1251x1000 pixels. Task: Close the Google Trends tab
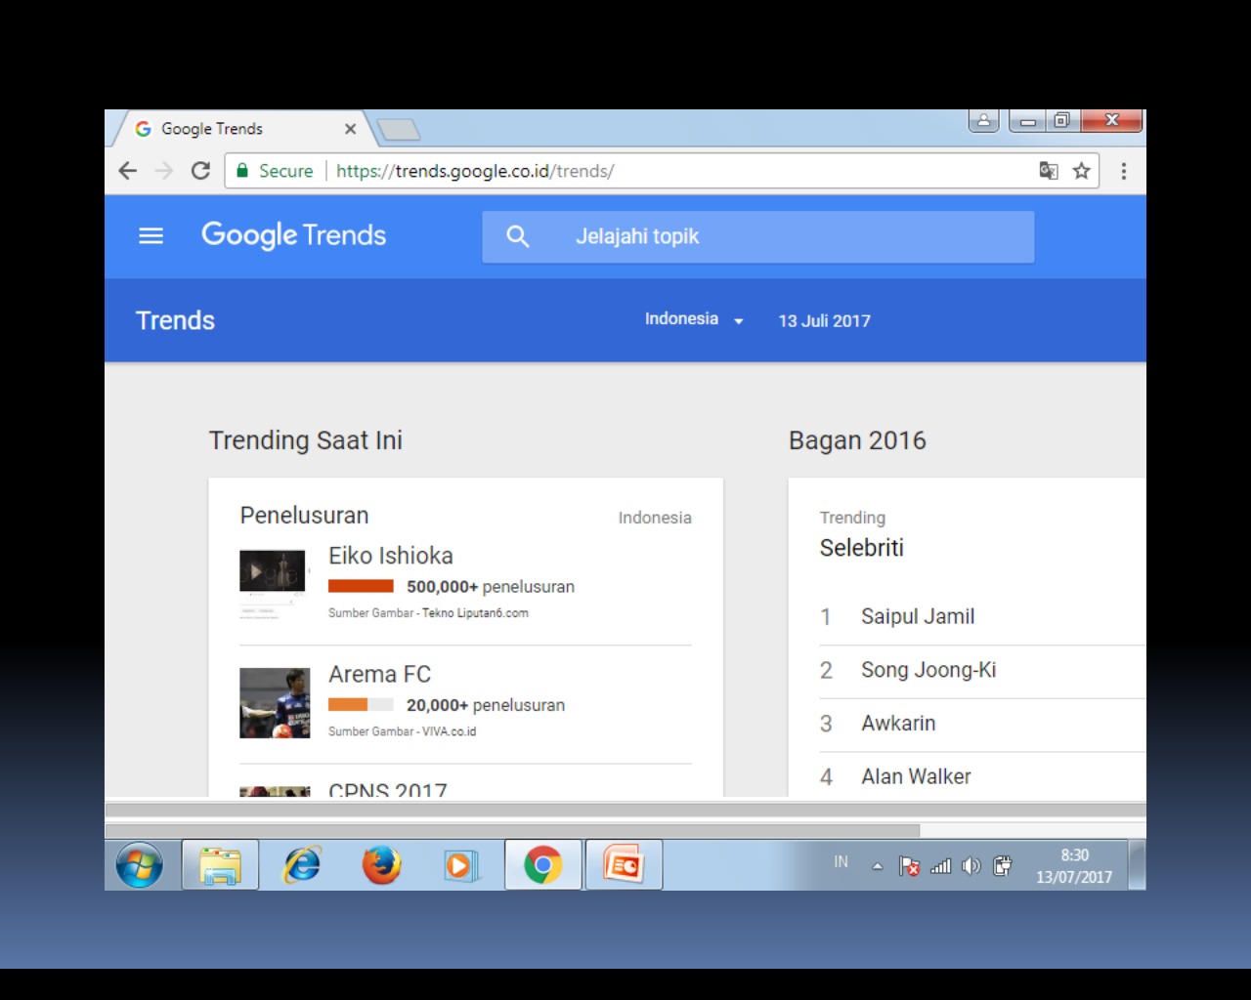coord(350,129)
